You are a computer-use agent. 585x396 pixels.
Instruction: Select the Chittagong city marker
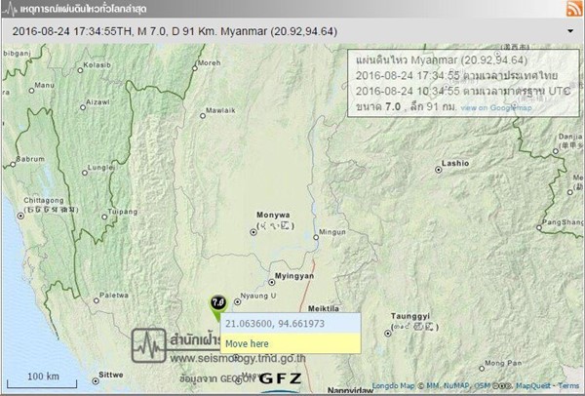(20, 216)
